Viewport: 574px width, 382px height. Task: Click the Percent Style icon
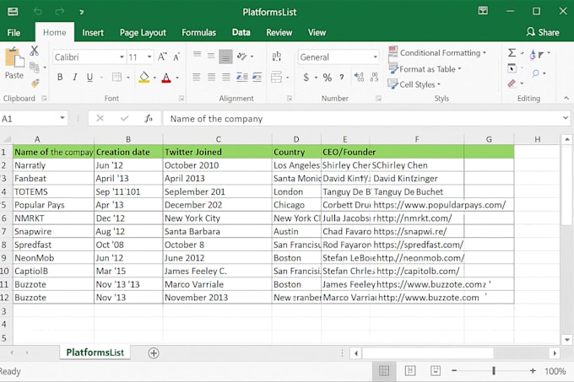[x=328, y=78]
